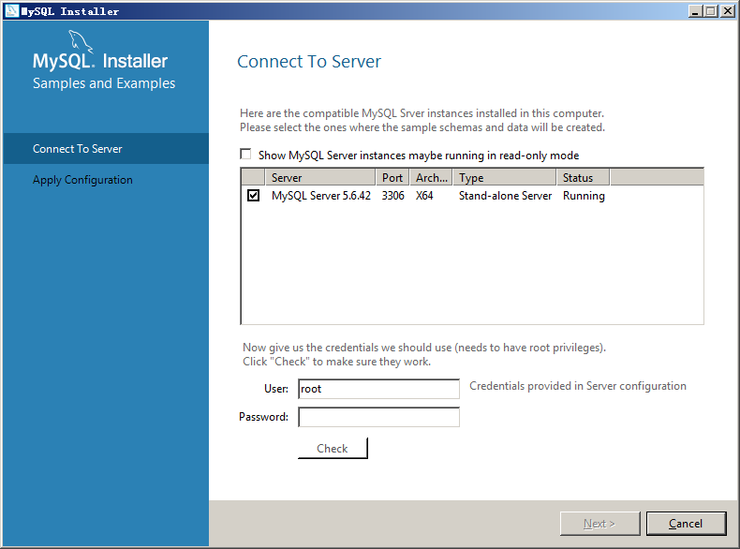
Task: Click the Port column header
Action: coord(392,177)
